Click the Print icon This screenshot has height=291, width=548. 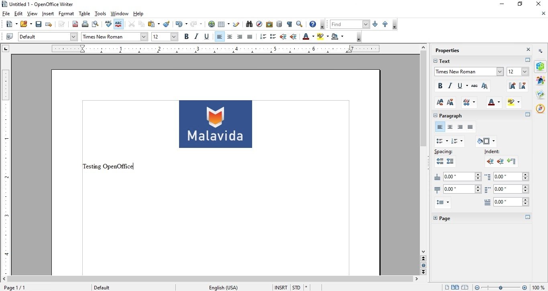pos(85,24)
